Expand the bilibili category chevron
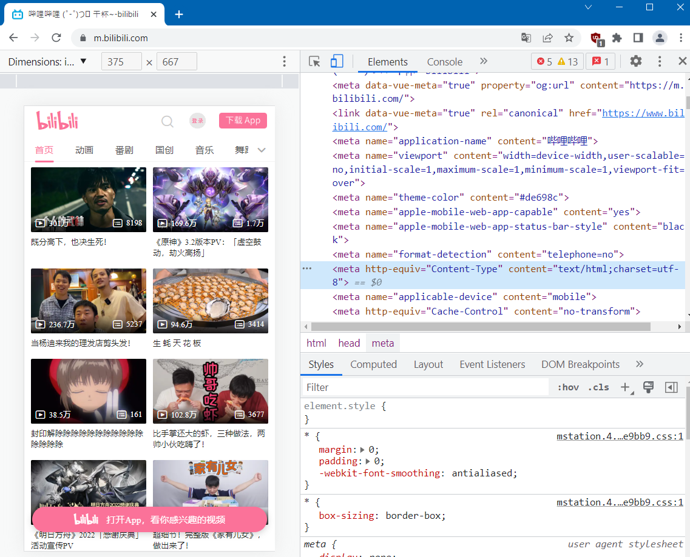Viewport: 690px width, 557px height. (262, 150)
